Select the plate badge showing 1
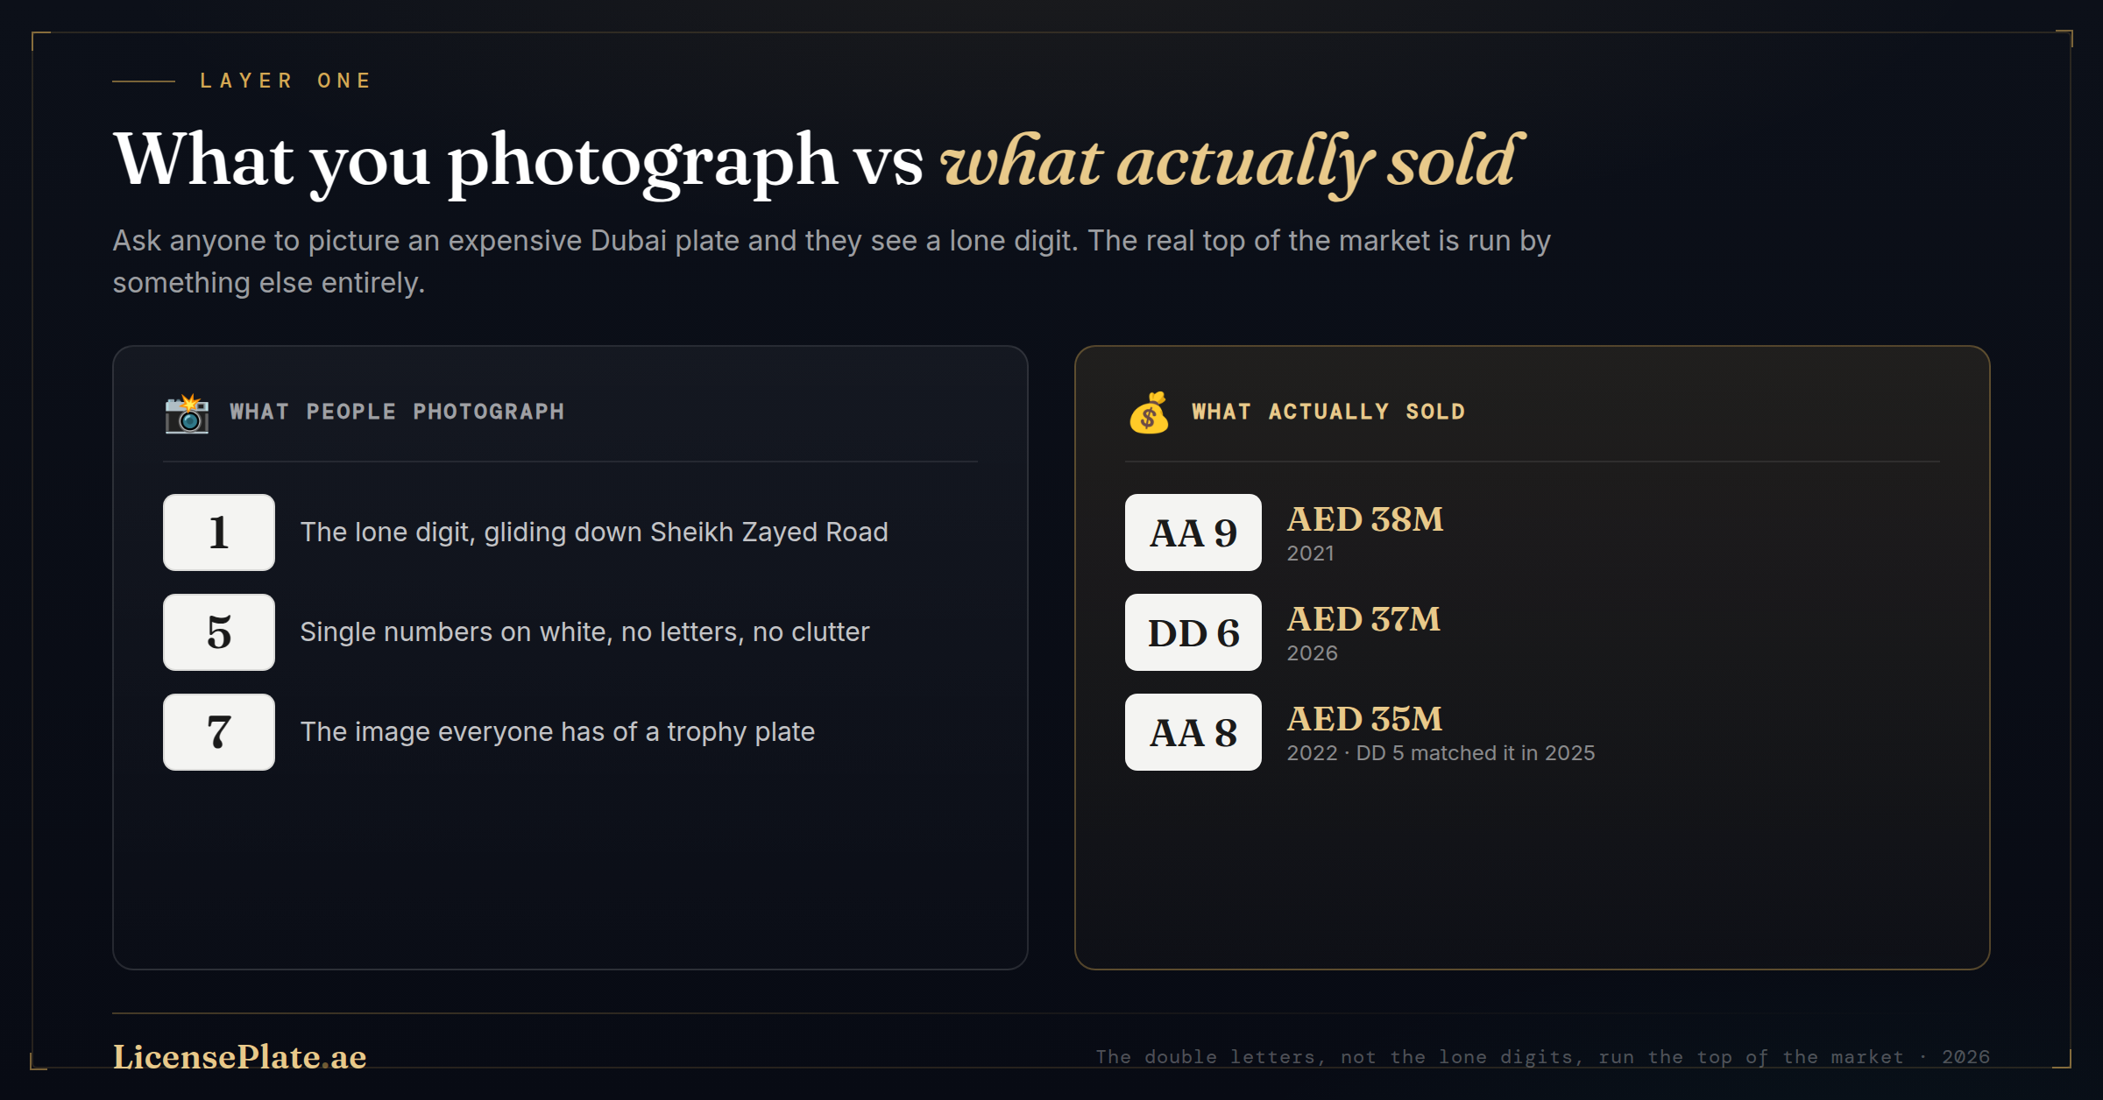This screenshot has height=1100, width=2103. point(219,532)
